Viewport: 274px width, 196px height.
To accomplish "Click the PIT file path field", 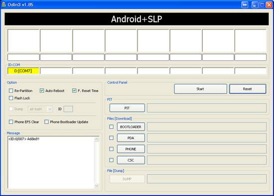I will pyautogui.click(x=207, y=108).
